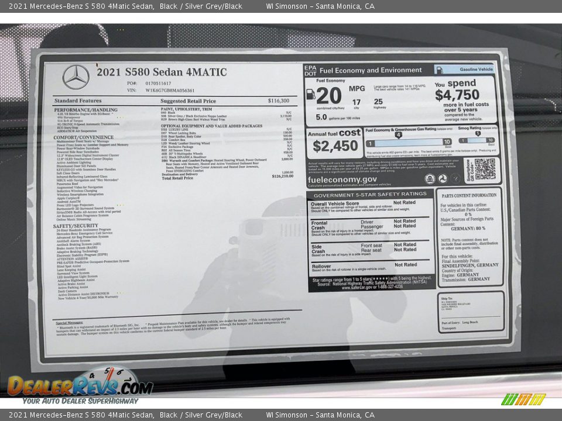Click the 'Frontal Crash' label
Image resolution: width=562 pixels, height=421 pixels.
[x=319, y=225]
